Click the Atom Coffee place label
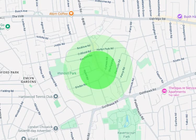 pos(59,14)
